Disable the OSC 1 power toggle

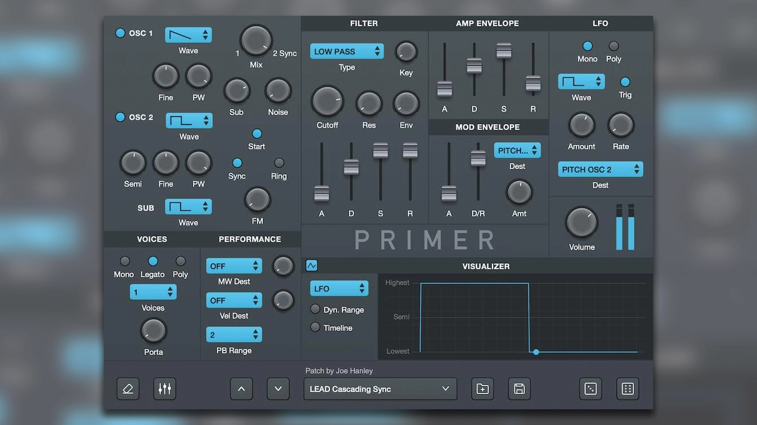point(120,33)
